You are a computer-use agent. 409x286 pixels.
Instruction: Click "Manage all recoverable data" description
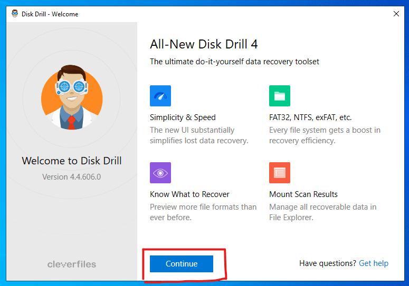322,212
